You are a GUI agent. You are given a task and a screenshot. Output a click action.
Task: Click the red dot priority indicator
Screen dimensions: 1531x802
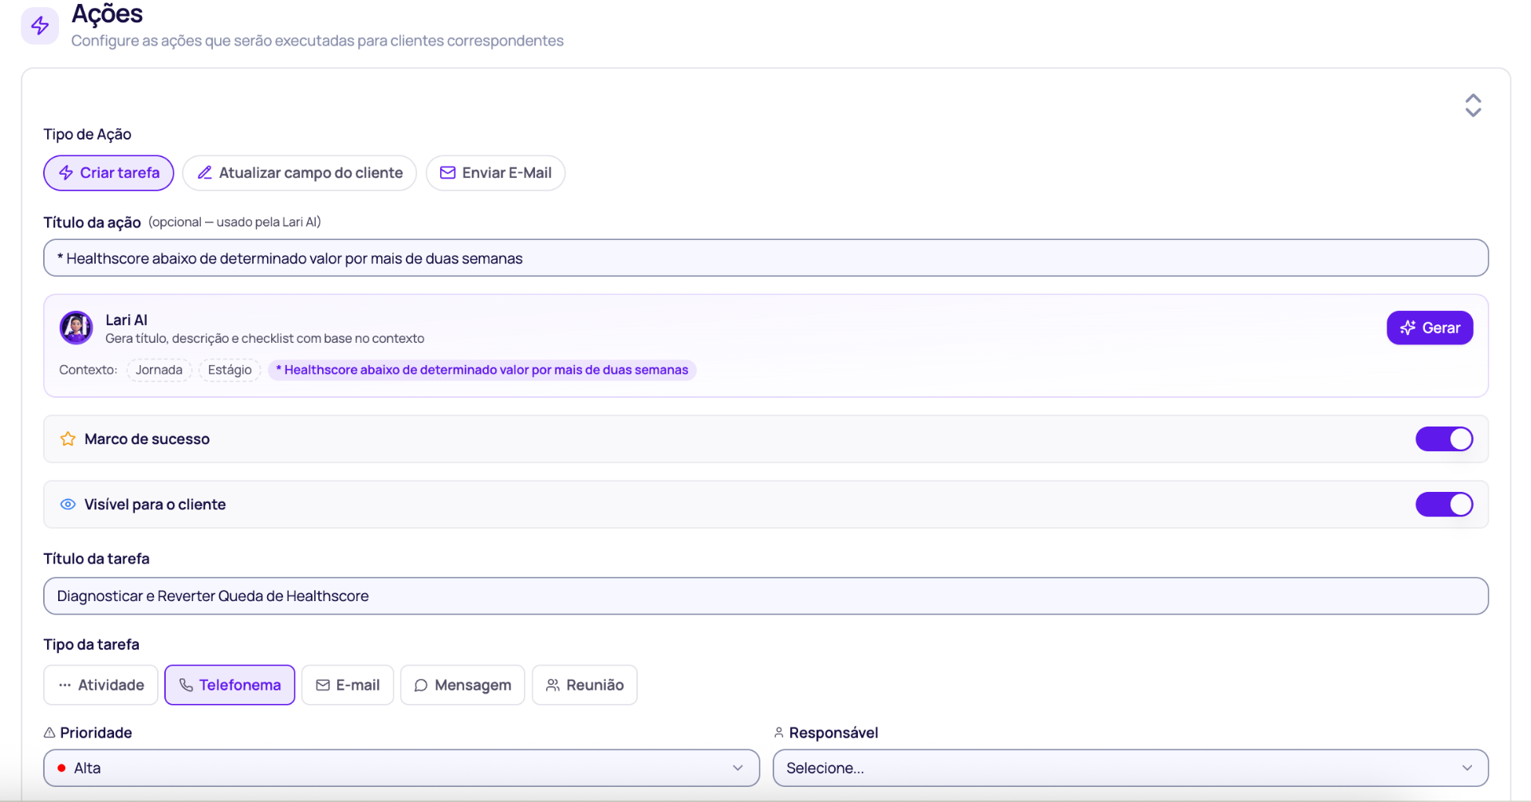click(61, 769)
